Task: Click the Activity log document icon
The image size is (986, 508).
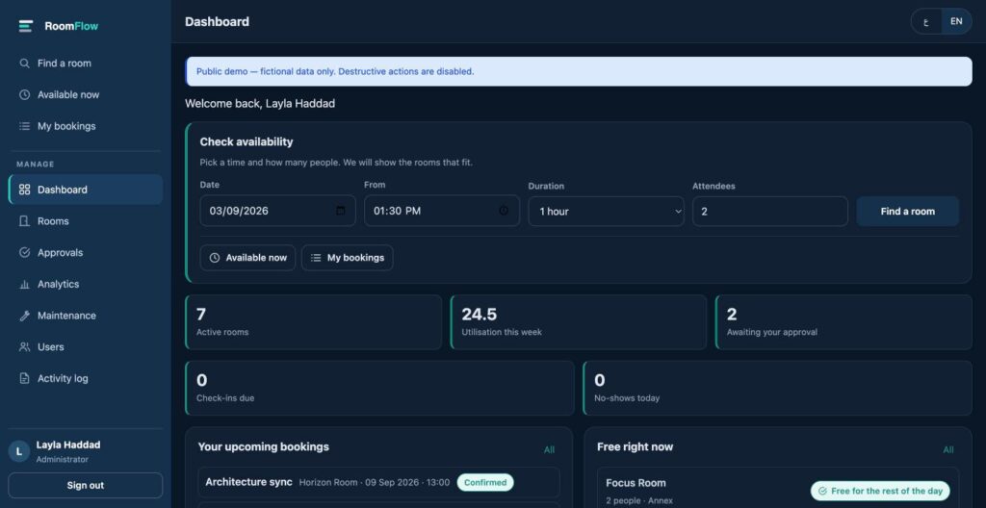Action: coord(24,378)
